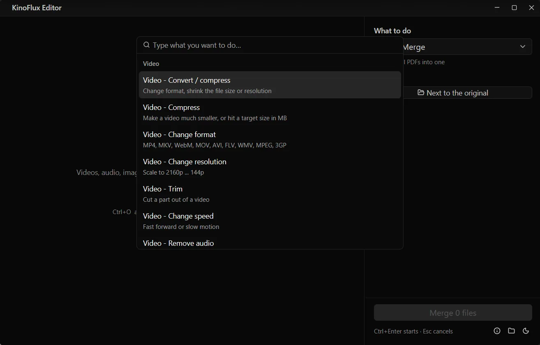Click the Merge 0 files button
Image resolution: width=540 pixels, height=345 pixels.
click(x=453, y=313)
